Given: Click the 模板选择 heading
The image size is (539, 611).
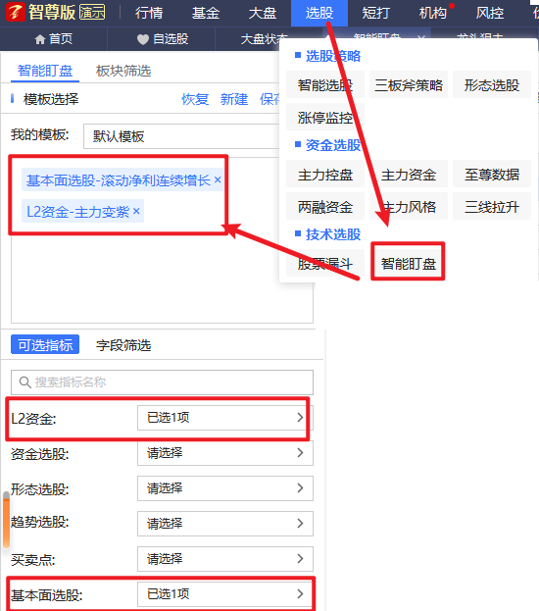Looking at the screenshot, I should click(51, 99).
